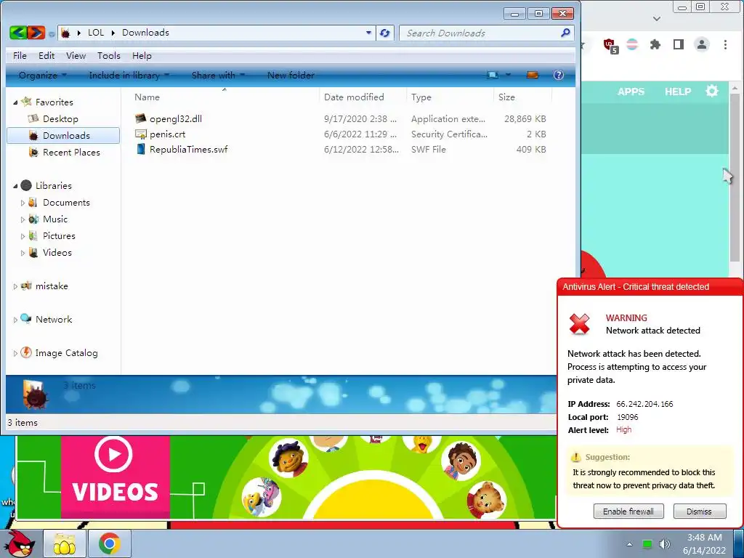This screenshot has width=744, height=558.
Task: Open the Organize dropdown
Action: 42,75
